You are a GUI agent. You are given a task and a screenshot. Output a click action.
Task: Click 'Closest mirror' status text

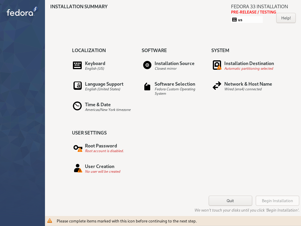pyautogui.click(x=166, y=69)
